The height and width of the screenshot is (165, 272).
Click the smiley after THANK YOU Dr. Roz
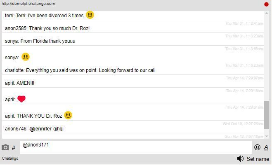68,115
